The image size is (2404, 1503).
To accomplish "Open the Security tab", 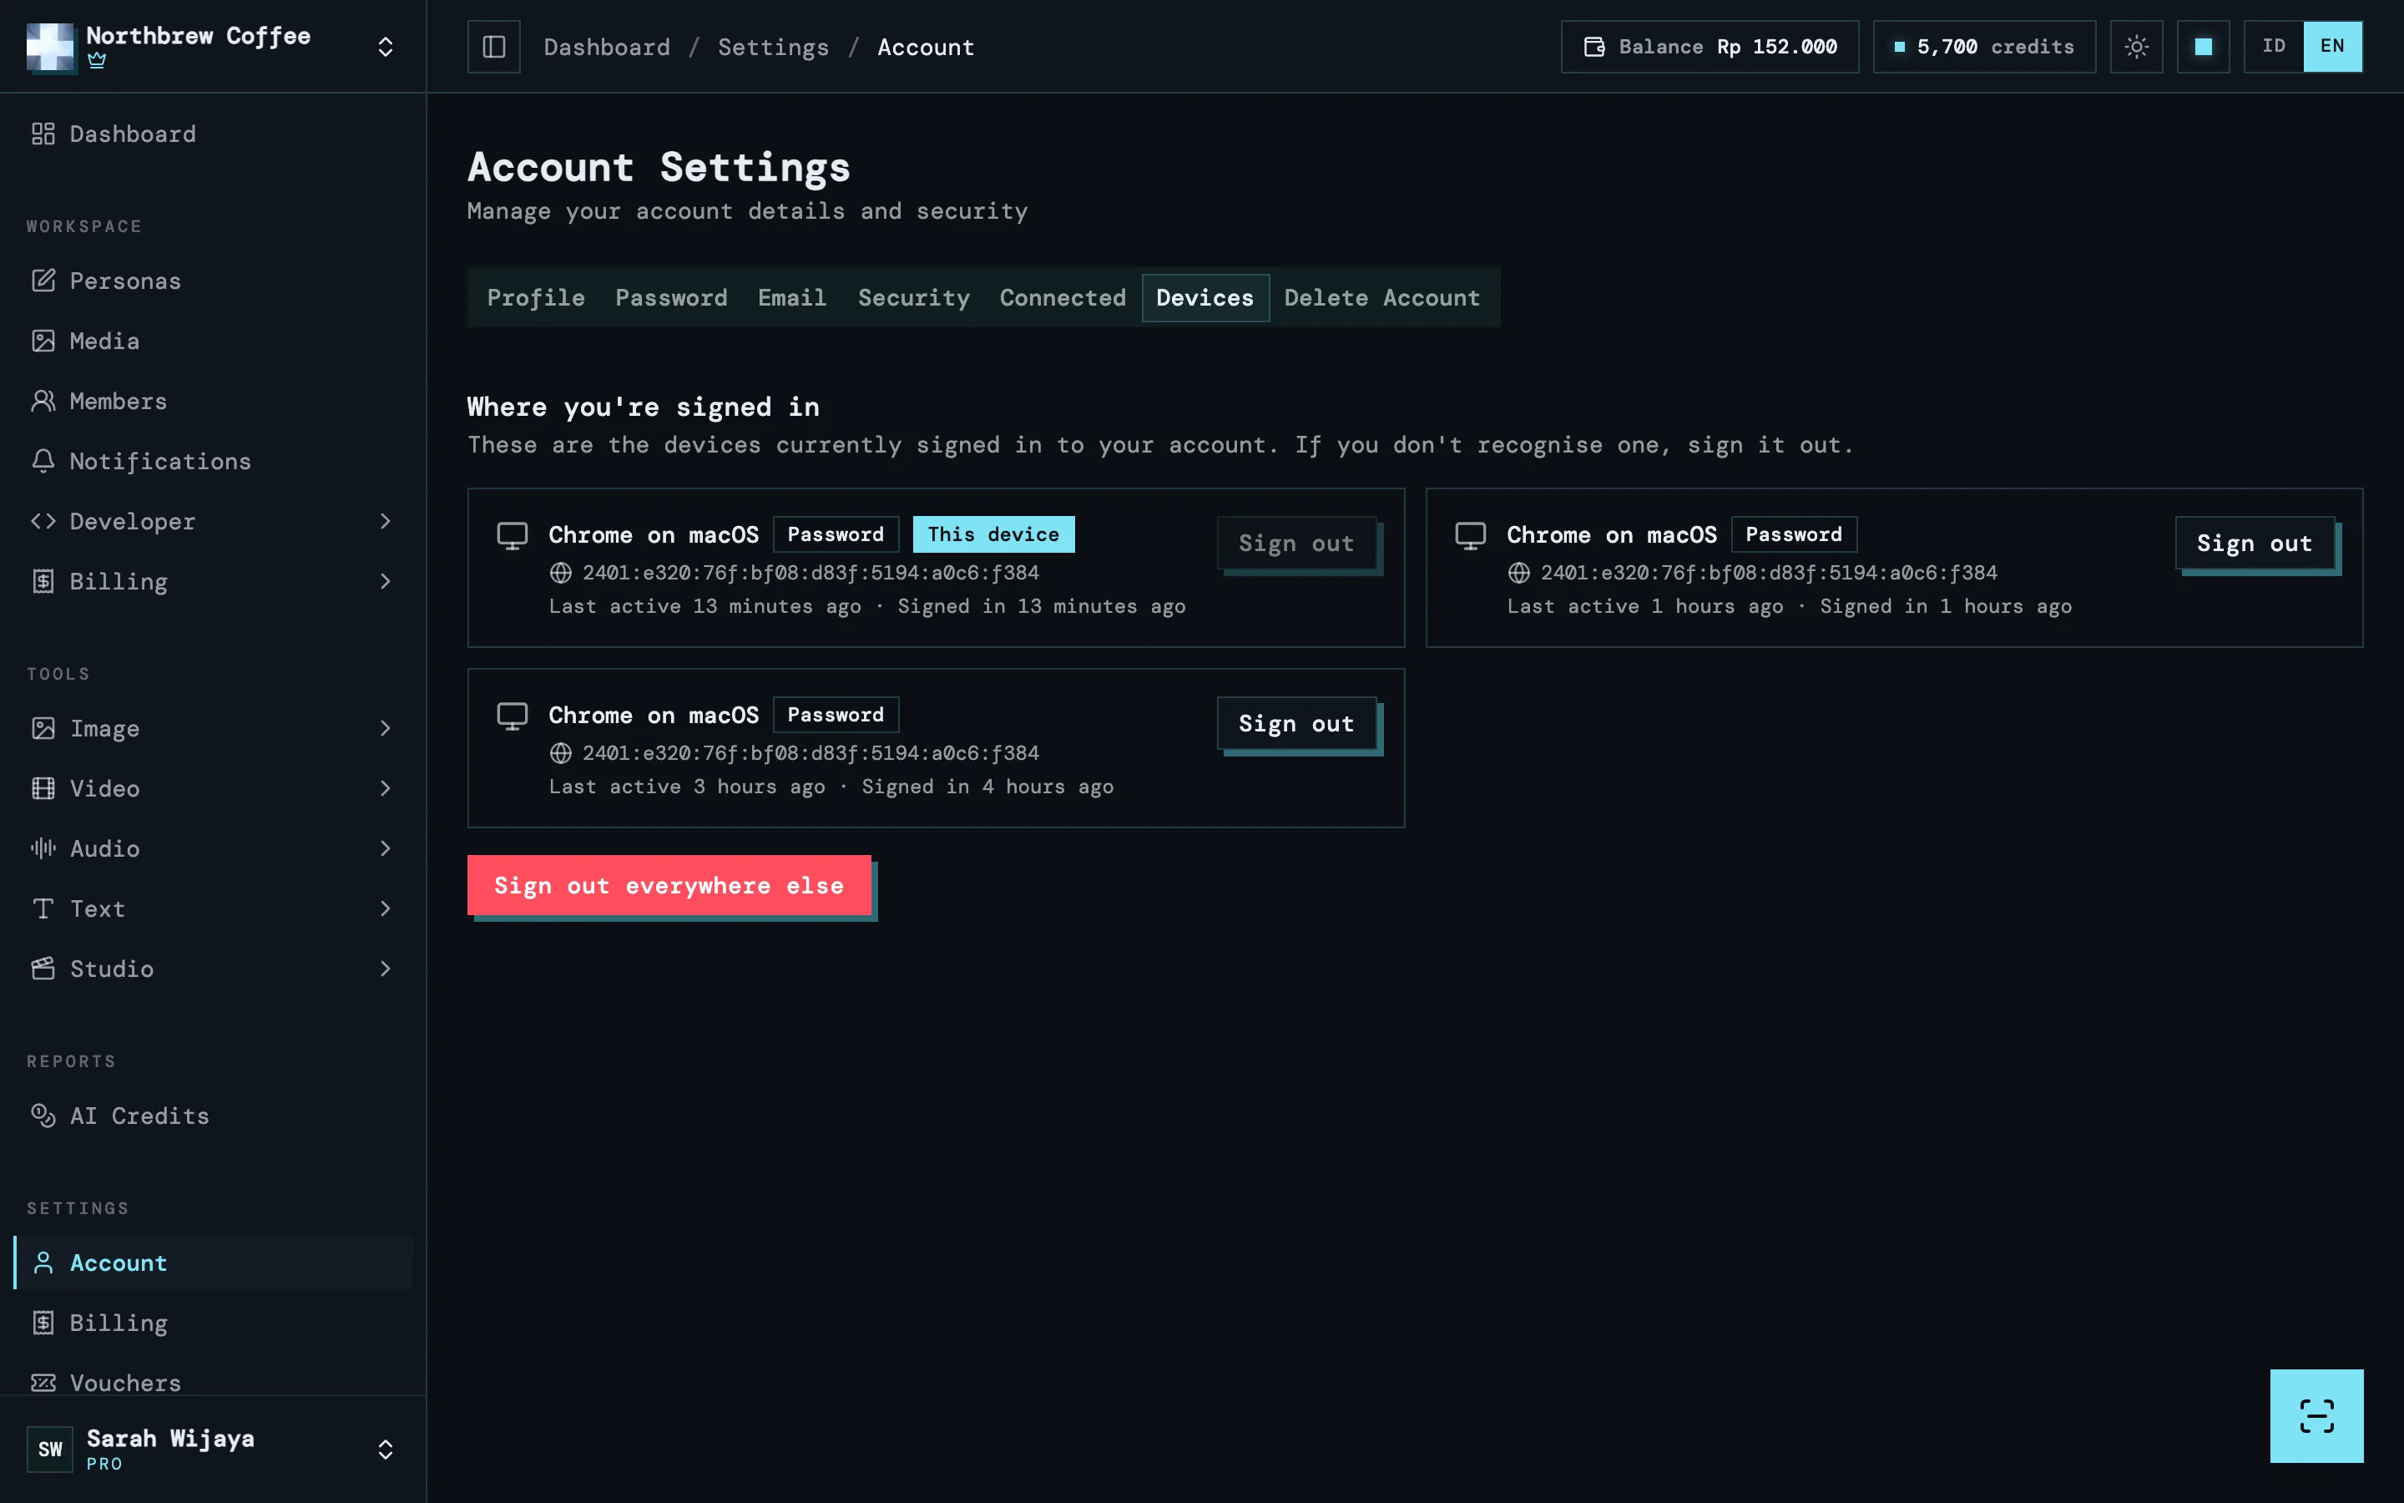I will click(913, 297).
